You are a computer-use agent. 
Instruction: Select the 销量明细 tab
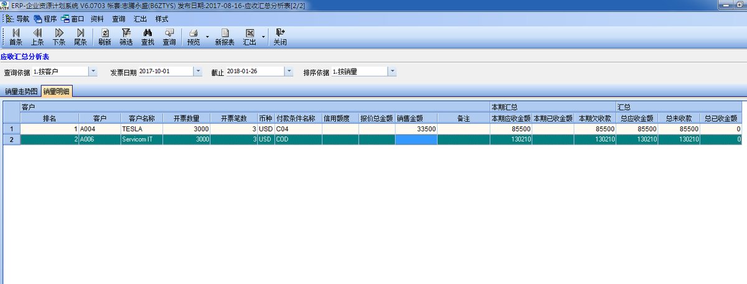pyautogui.click(x=57, y=91)
